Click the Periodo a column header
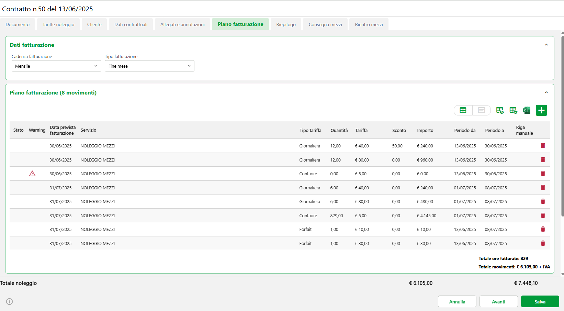Image resolution: width=564 pixels, height=311 pixels. pyautogui.click(x=495, y=131)
